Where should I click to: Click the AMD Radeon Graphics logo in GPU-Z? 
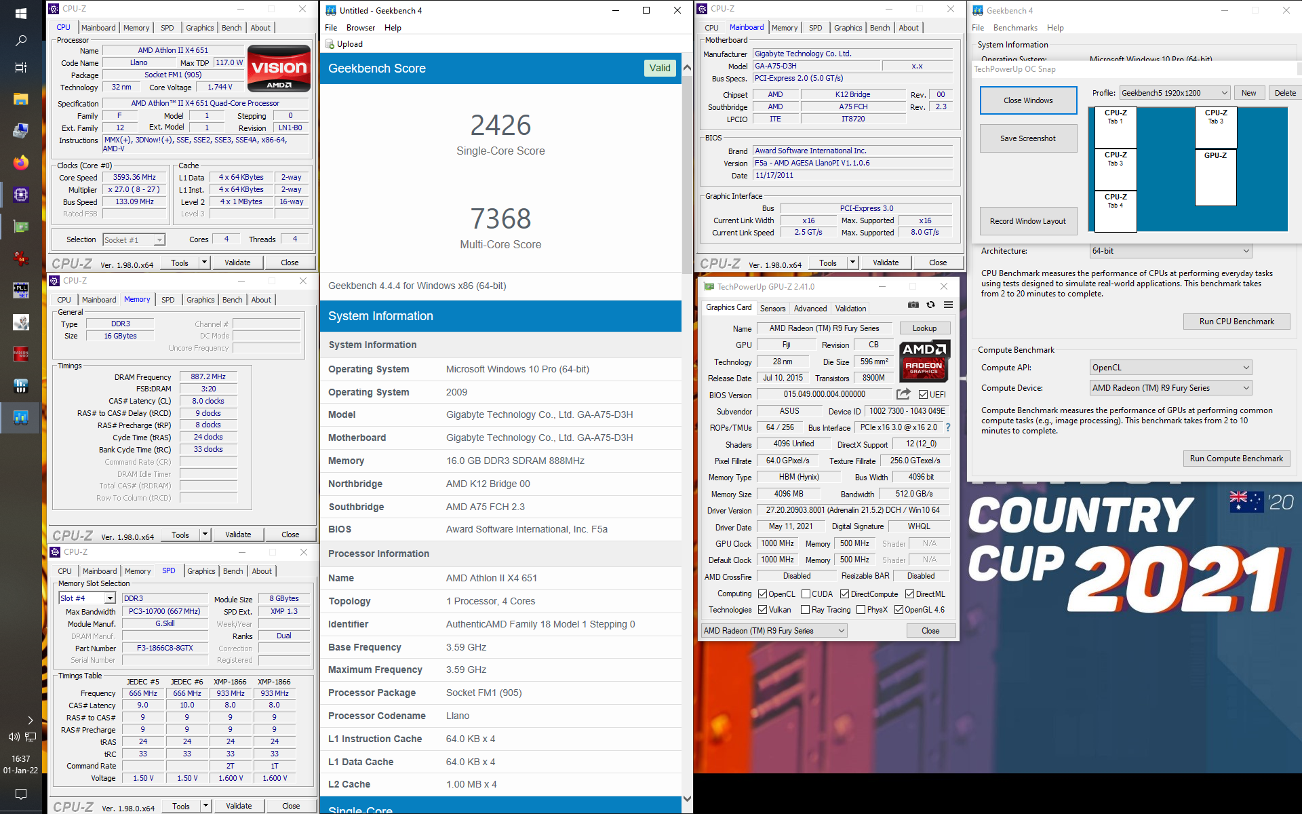click(924, 361)
